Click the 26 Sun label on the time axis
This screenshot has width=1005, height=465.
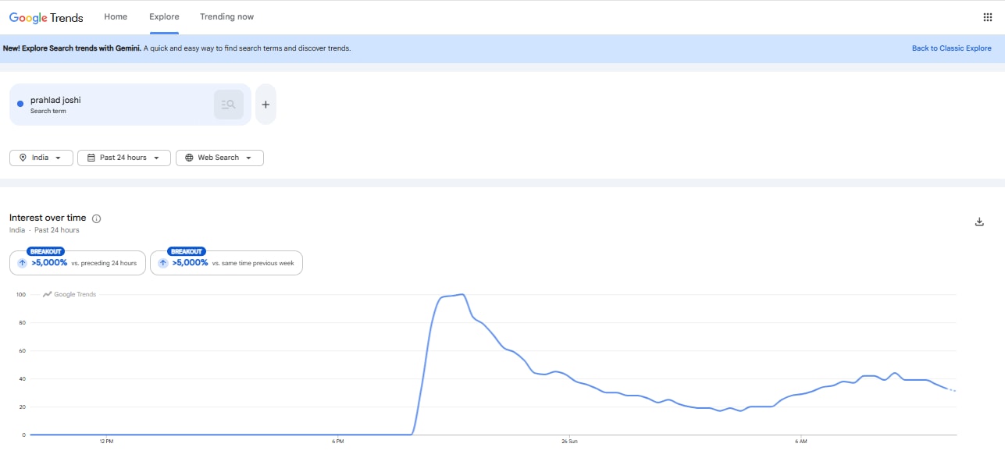pos(569,442)
